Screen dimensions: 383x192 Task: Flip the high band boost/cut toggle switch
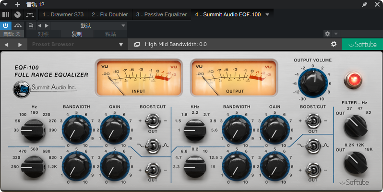coord(313,170)
